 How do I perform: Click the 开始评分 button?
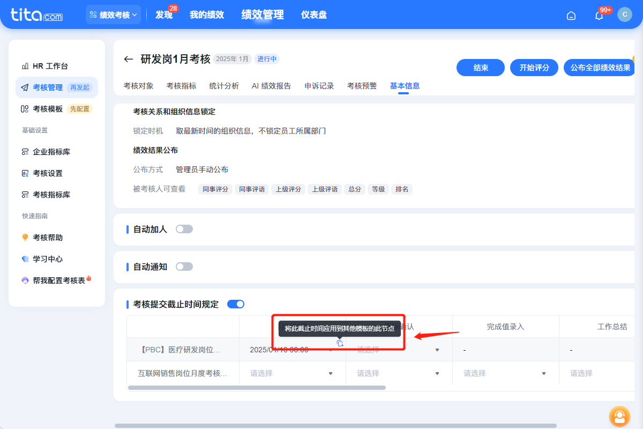[534, 68]
